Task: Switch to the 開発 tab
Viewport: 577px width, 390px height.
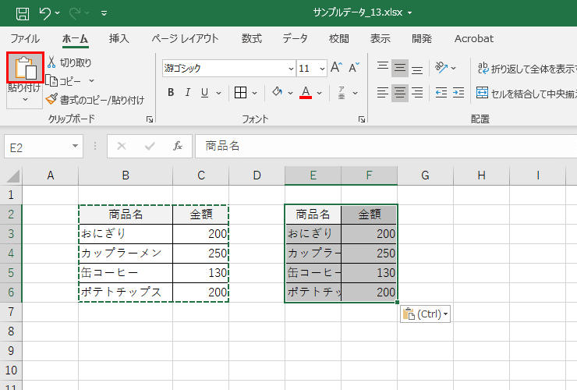Action: click(421, 39)
